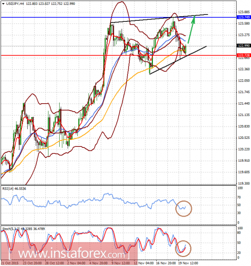Image resolution: width=251 pixels, height=266 pixels.
Task: Select the 28 Oct 12:00 time label
Action: click(x=54, y=263)
